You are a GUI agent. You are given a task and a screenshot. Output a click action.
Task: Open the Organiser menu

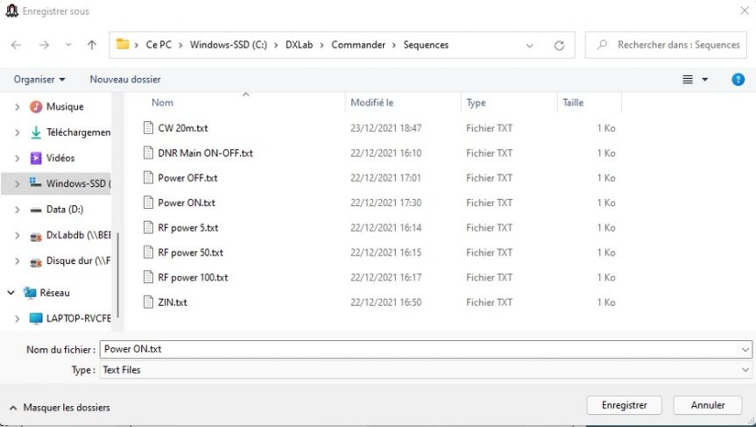click(39, 80)
